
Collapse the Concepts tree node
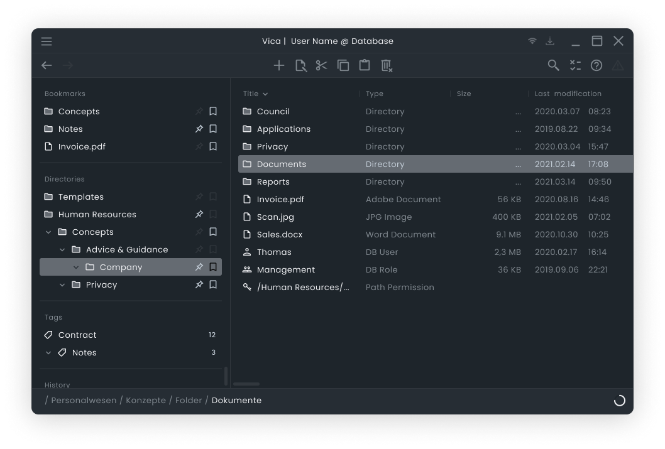48,232
